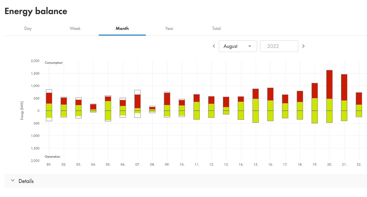
Task: Switch to the Day tab
Action: [28, 28]
